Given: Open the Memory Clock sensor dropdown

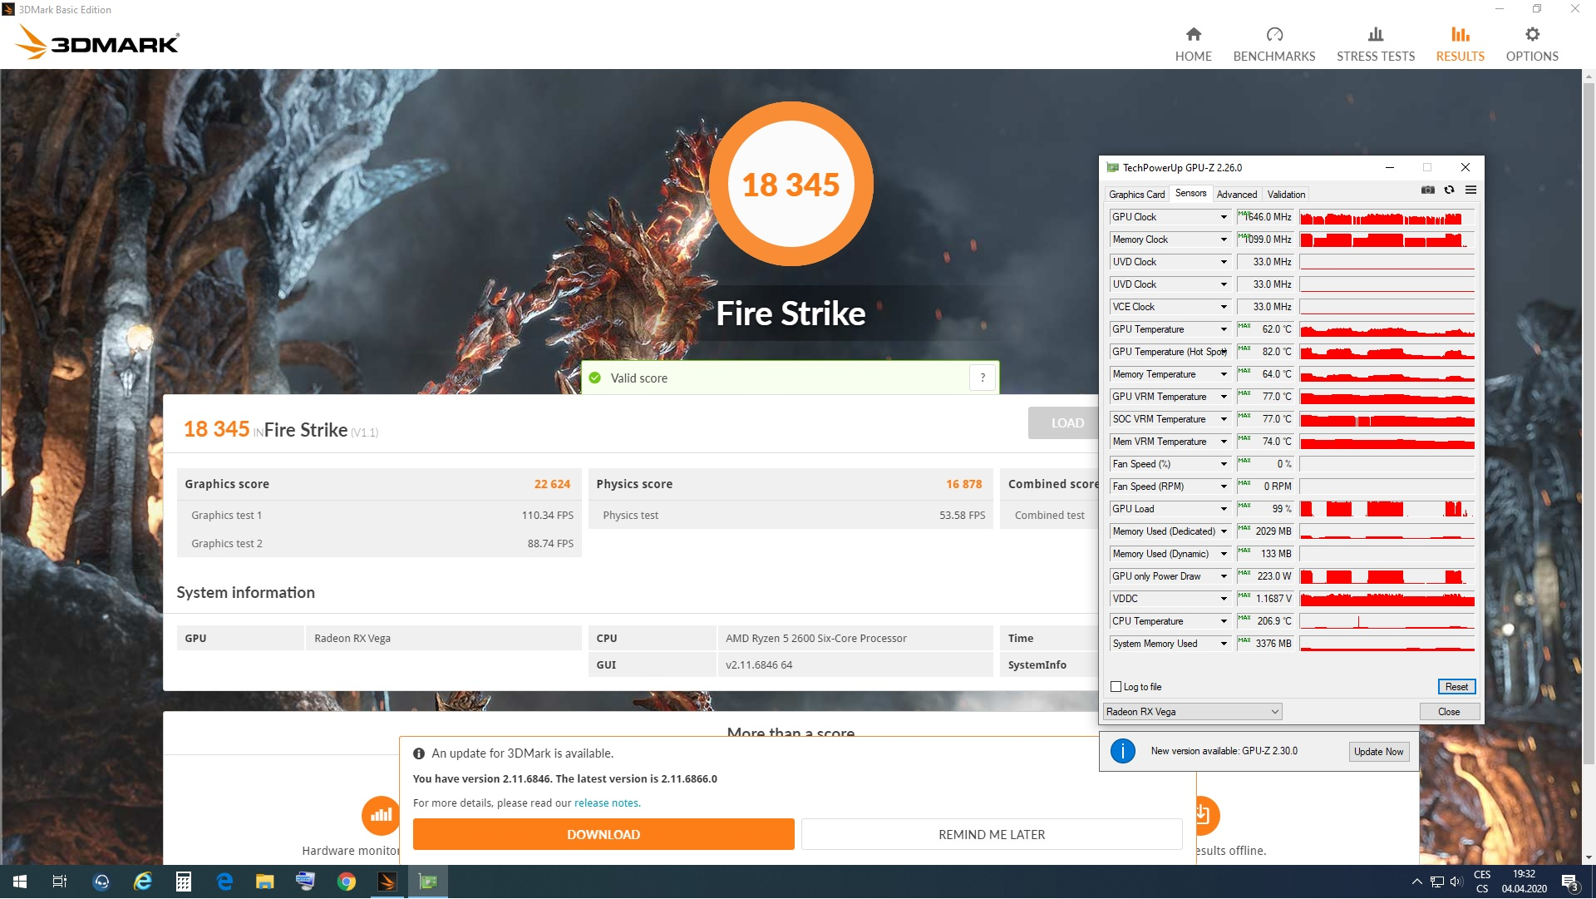Looking at the screenshot, I should [1223, 240].
